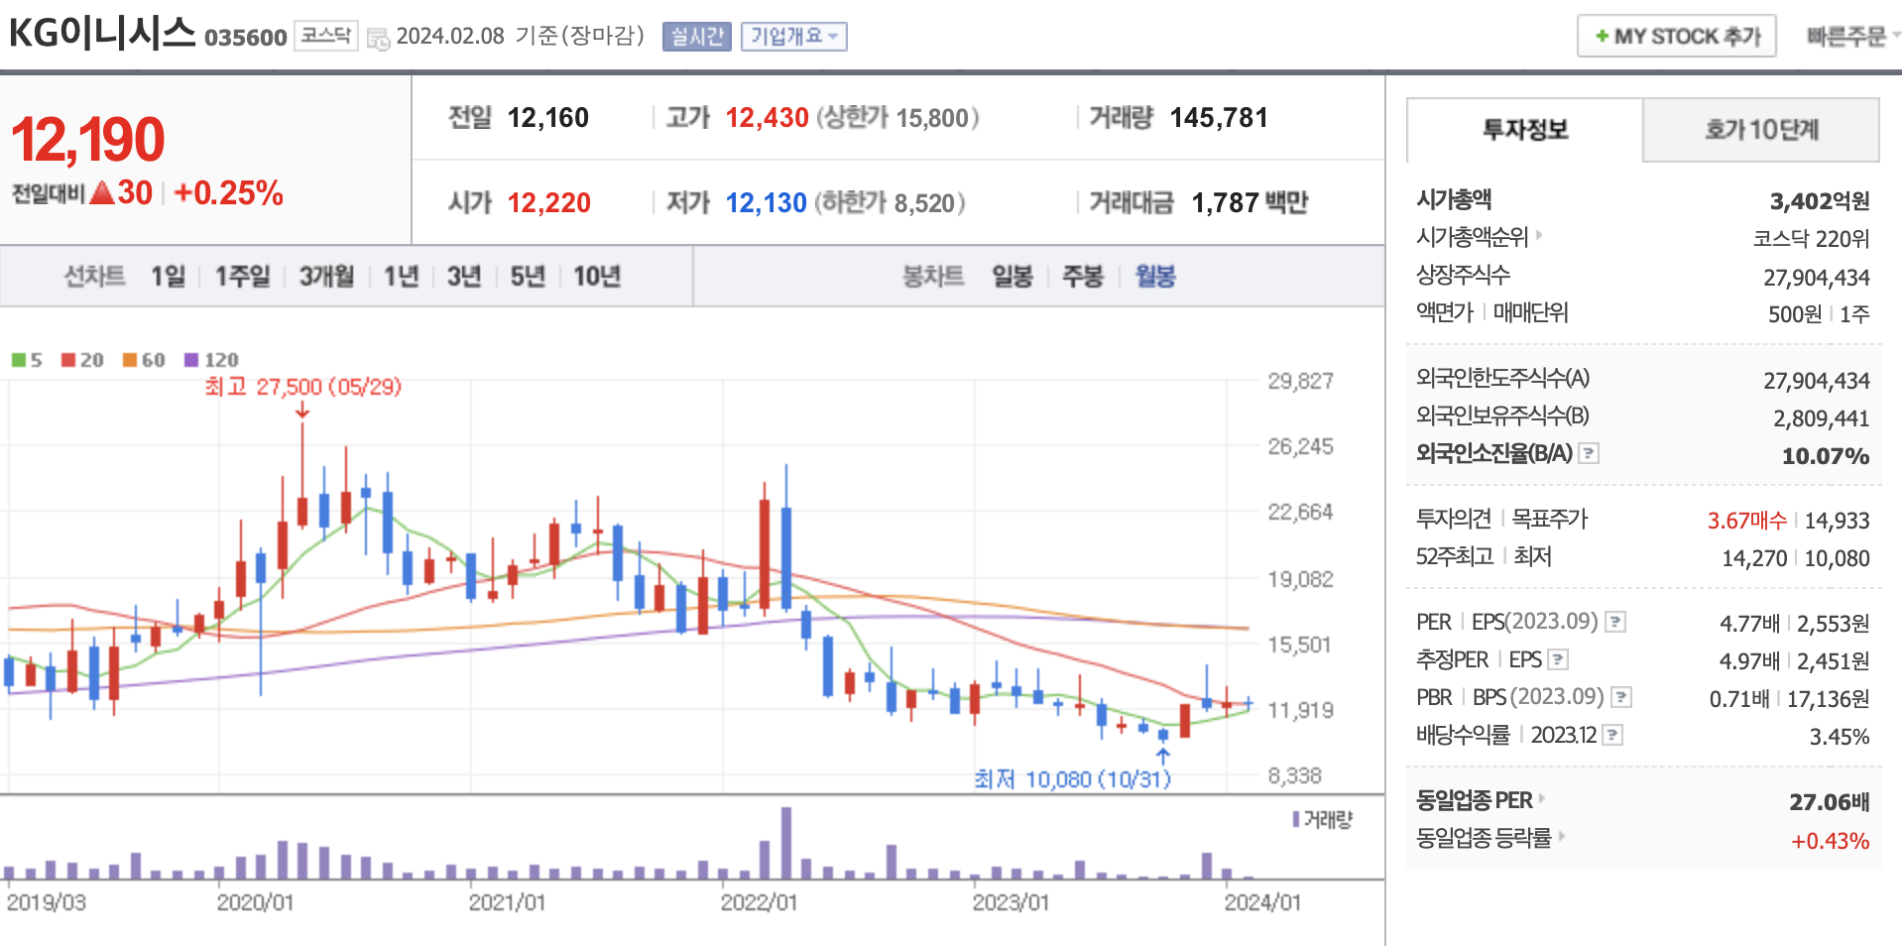Screen dimensions: 1904x946
Task: Click the red 20-day moving average legend
Action: [x=82, y=360]
